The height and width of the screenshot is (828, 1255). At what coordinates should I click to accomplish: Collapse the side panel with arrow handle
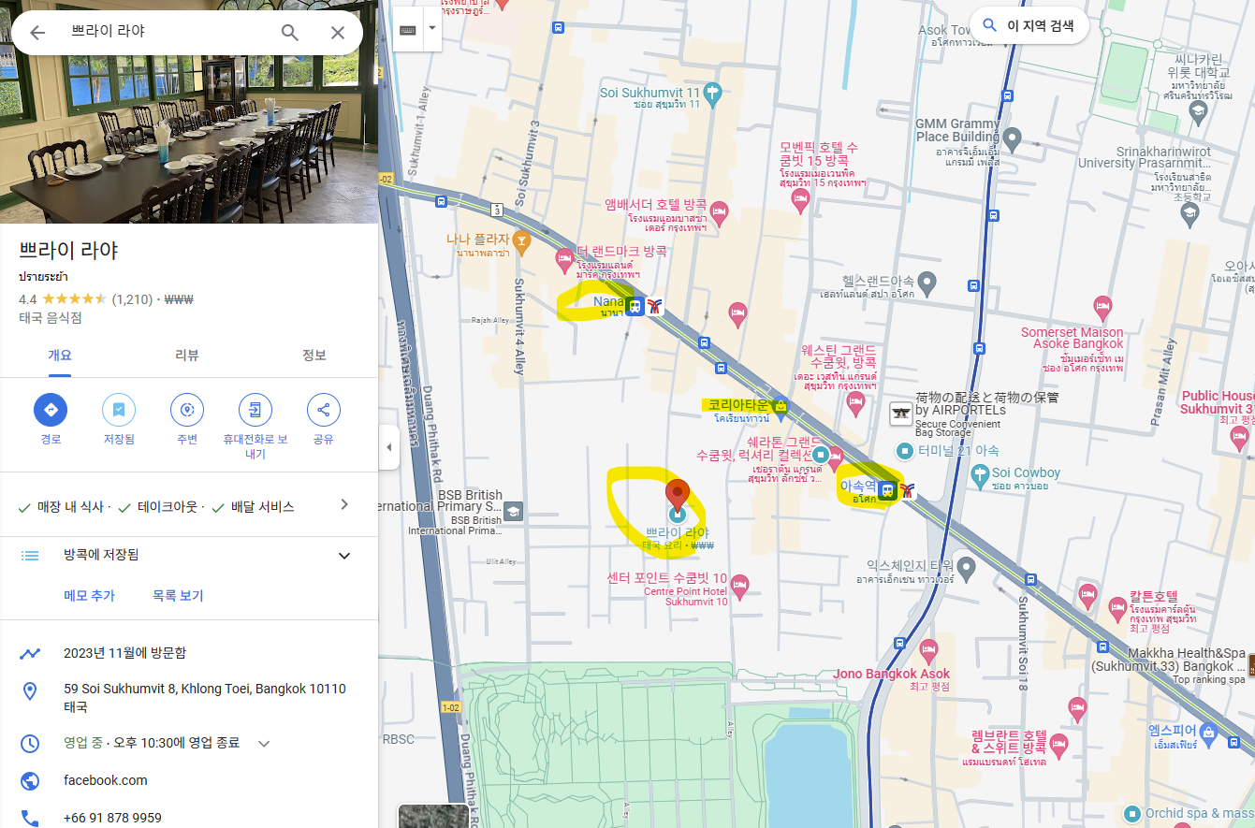389,447
